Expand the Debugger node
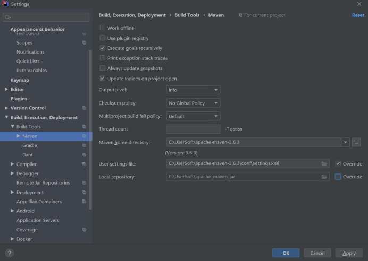The width and height of the screenshot is (368, 261). pyautogui.click(x=12, y=173)
